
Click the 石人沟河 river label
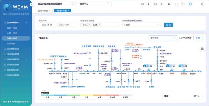click(111, 46)
